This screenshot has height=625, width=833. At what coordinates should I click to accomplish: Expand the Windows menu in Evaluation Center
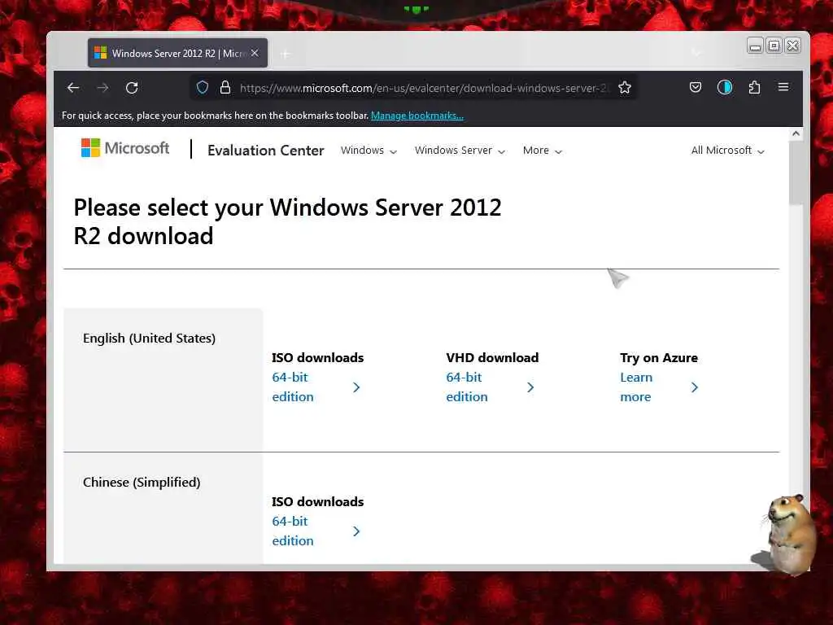(x=369, y=151)
